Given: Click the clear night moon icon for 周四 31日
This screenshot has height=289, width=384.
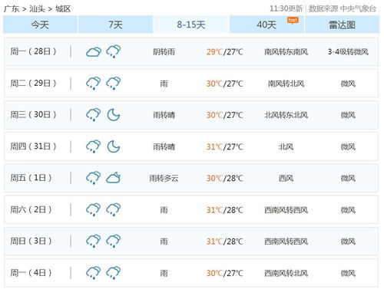Looking at the screenshot, I should click(x=114, y=146).
